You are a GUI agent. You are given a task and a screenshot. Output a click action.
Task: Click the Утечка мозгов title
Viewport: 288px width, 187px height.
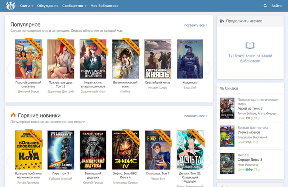click(249, 132)
